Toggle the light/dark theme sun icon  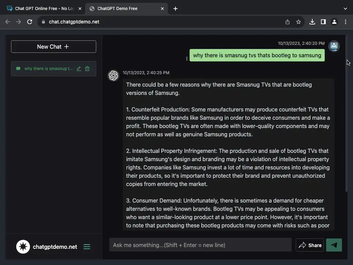pos(23,247)
